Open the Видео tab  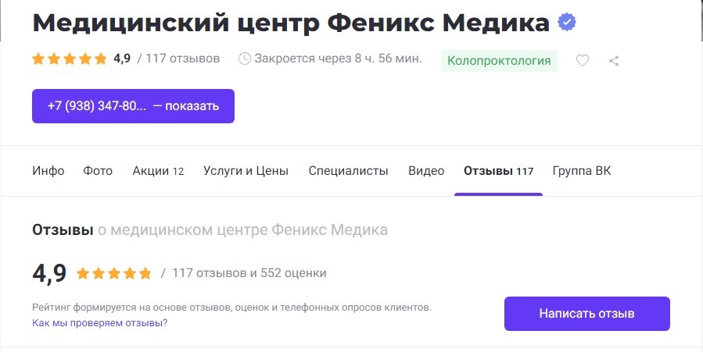click(x=426, y=171)
